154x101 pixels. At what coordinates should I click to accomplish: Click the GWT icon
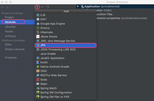(38, 19)
